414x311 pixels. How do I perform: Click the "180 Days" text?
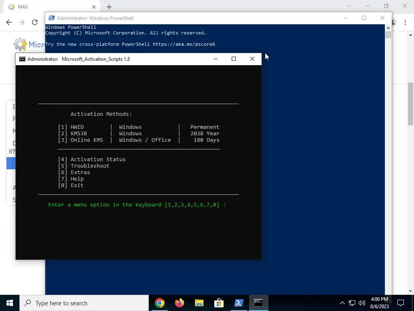pos(207,140)
